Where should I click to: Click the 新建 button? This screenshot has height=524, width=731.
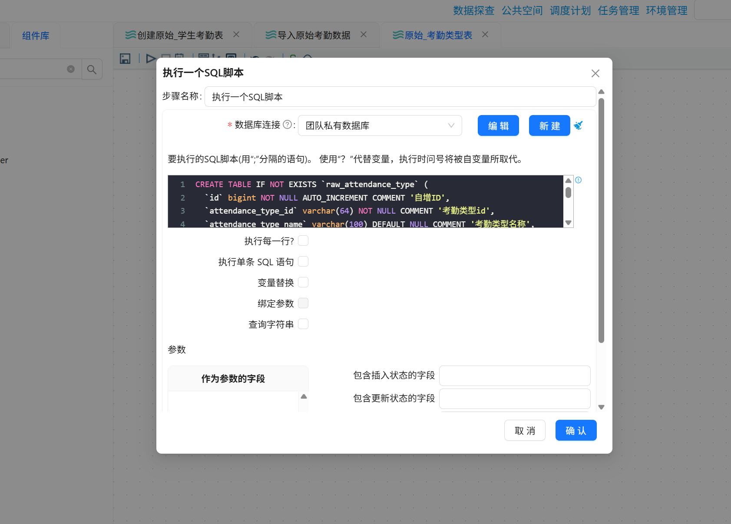point(549,125)
